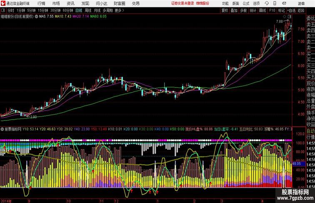The image size is (315, 203).
Task: Open the 发现 menu
Action: pyautogui.click(x=85, y=3)
